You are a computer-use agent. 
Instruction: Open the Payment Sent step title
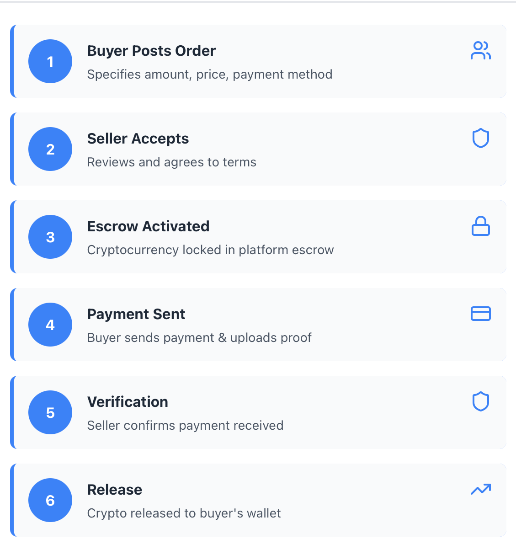tap(136, 314)
